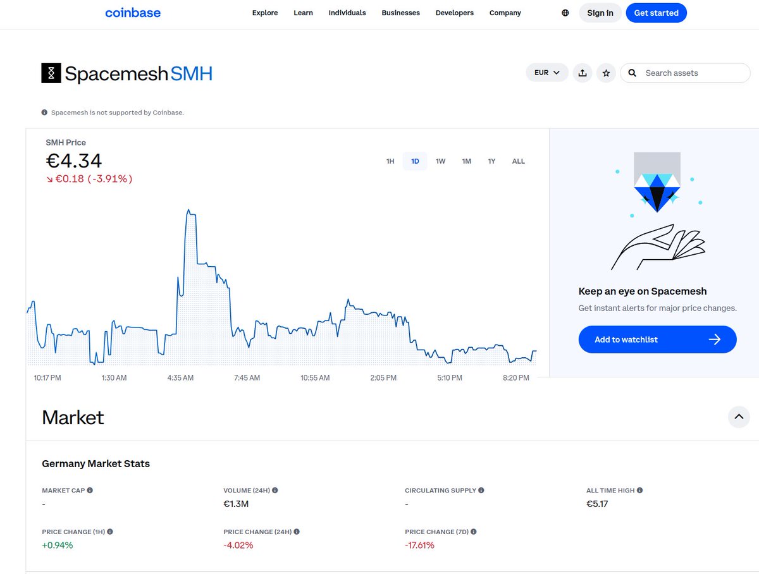Click the €5.17 all time high value

pos(597,504)
